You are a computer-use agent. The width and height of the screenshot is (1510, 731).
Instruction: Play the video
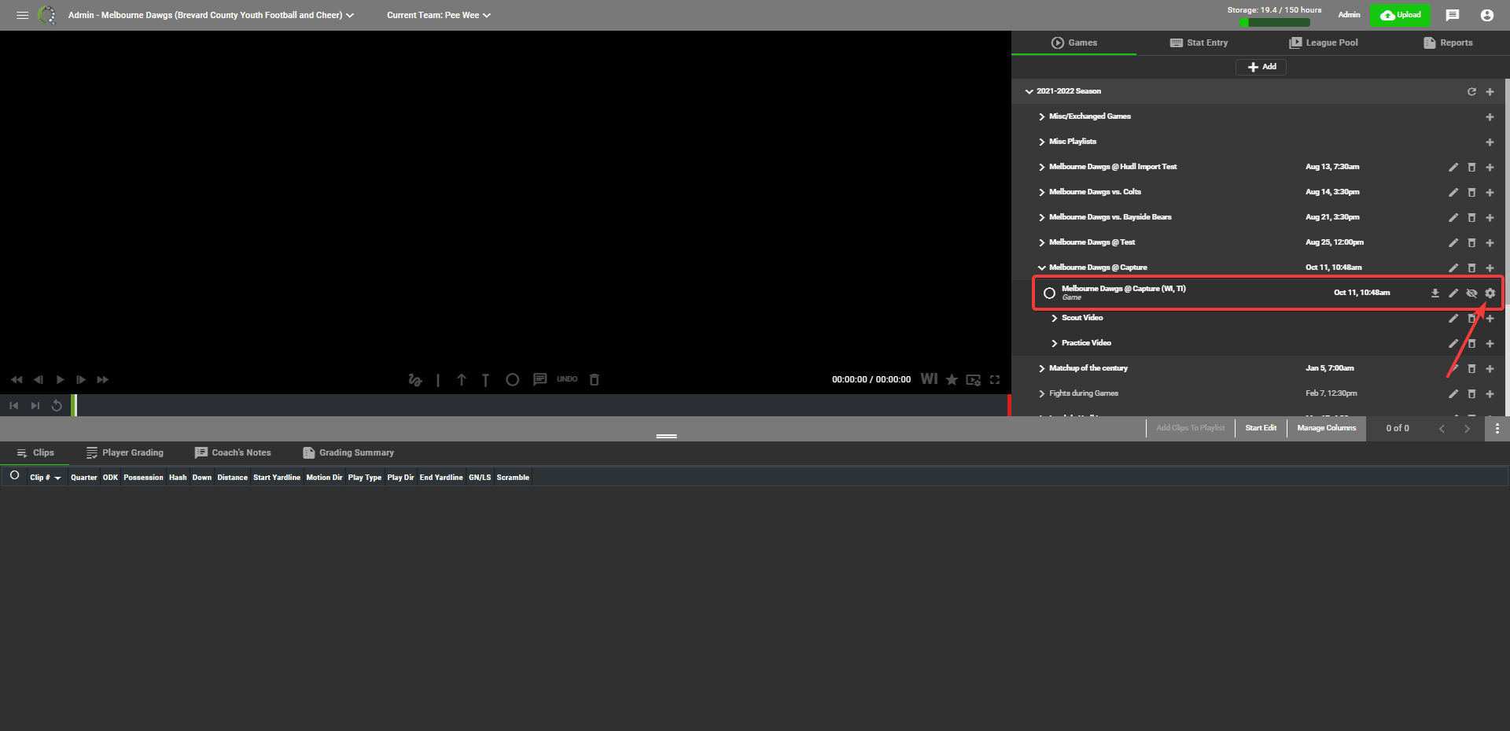coord(60,379)
